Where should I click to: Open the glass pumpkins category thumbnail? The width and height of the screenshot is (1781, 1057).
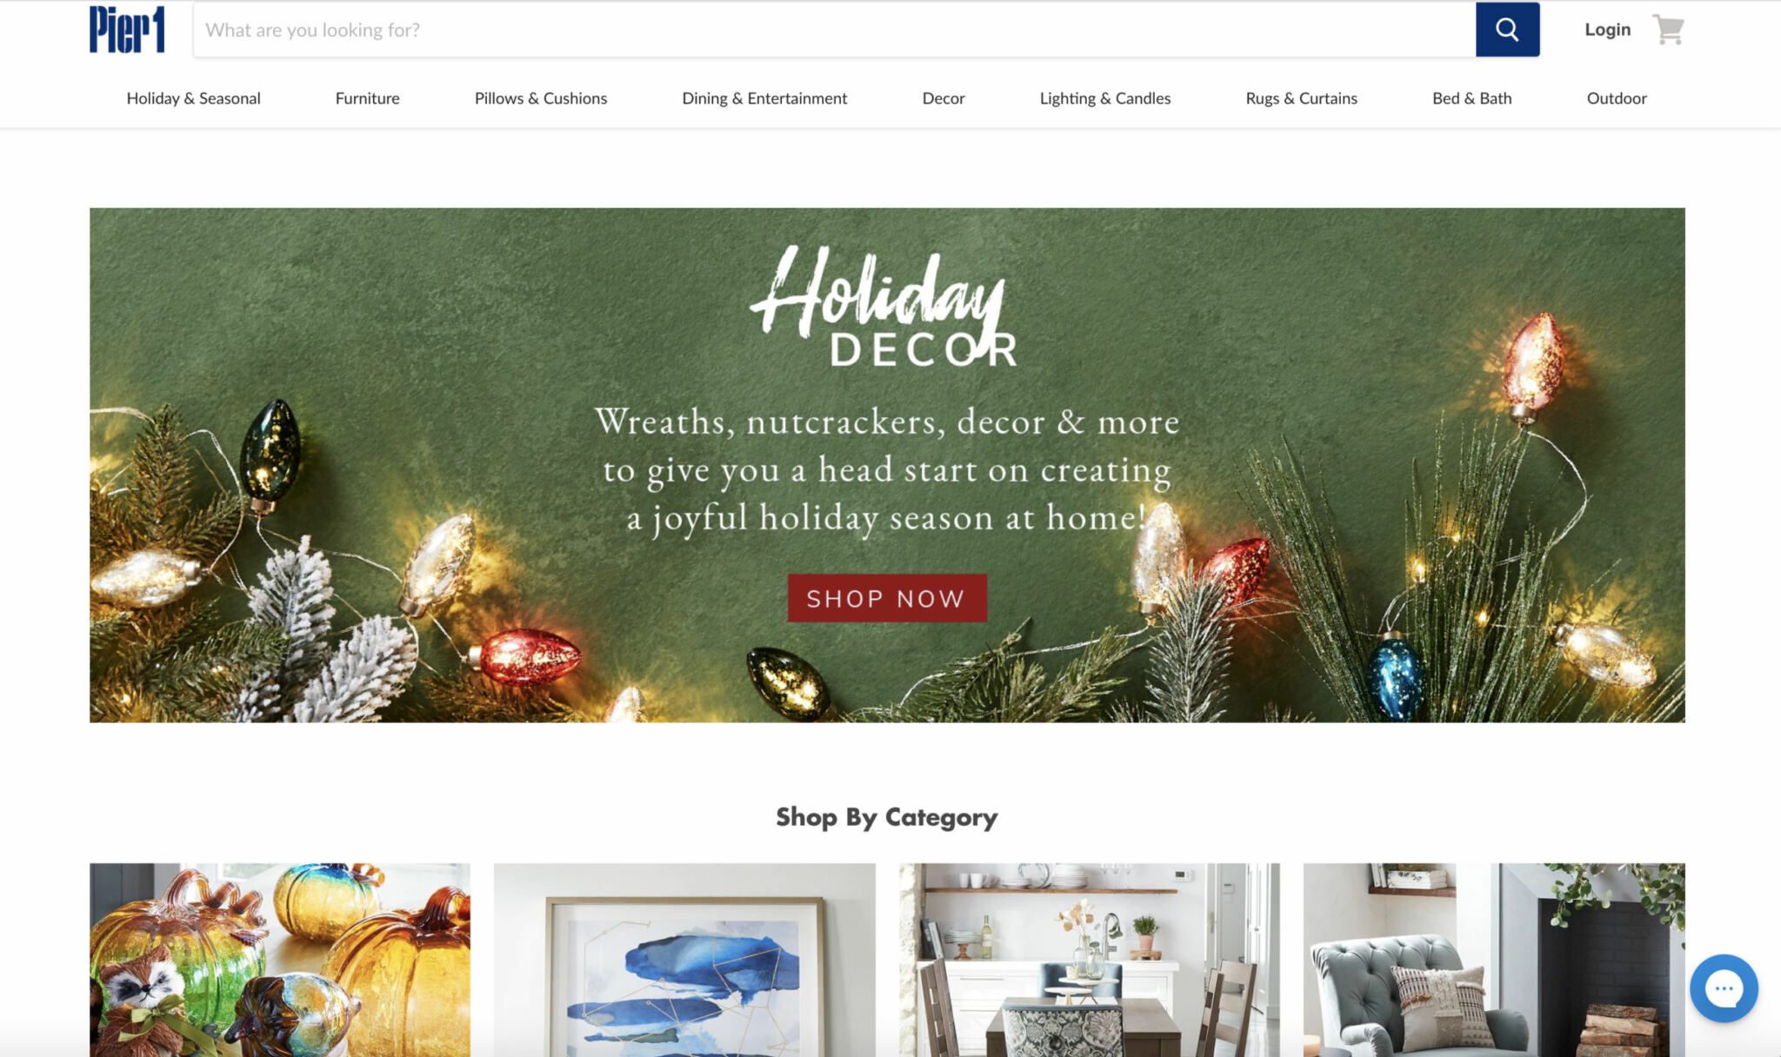(280, 960)
